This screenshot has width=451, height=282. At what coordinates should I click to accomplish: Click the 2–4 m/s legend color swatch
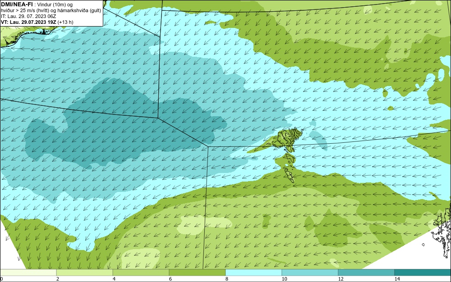coord(85,273)
